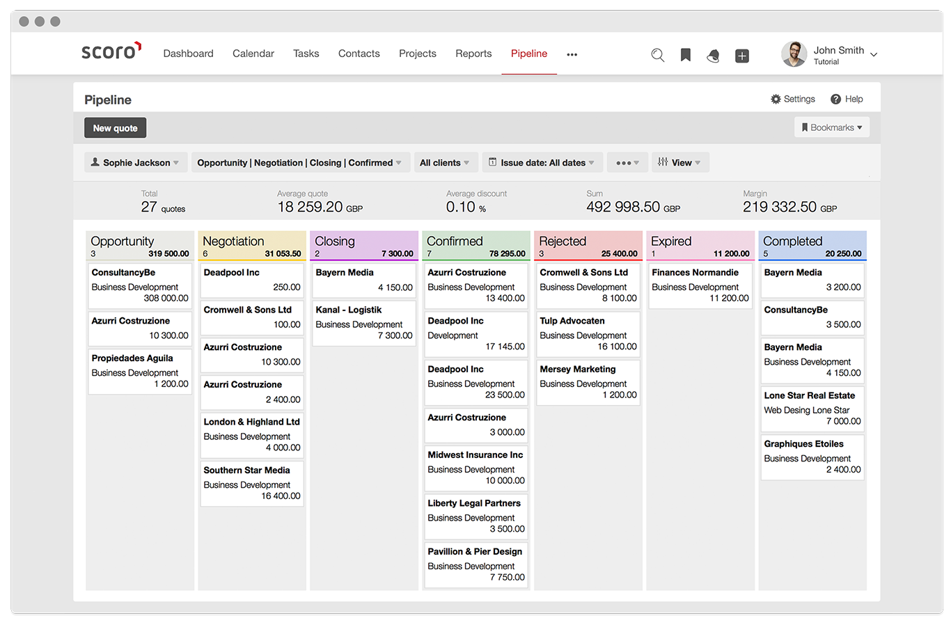
Task: Open the Issue date filter dropdown
Action: (x=542, y=163)
